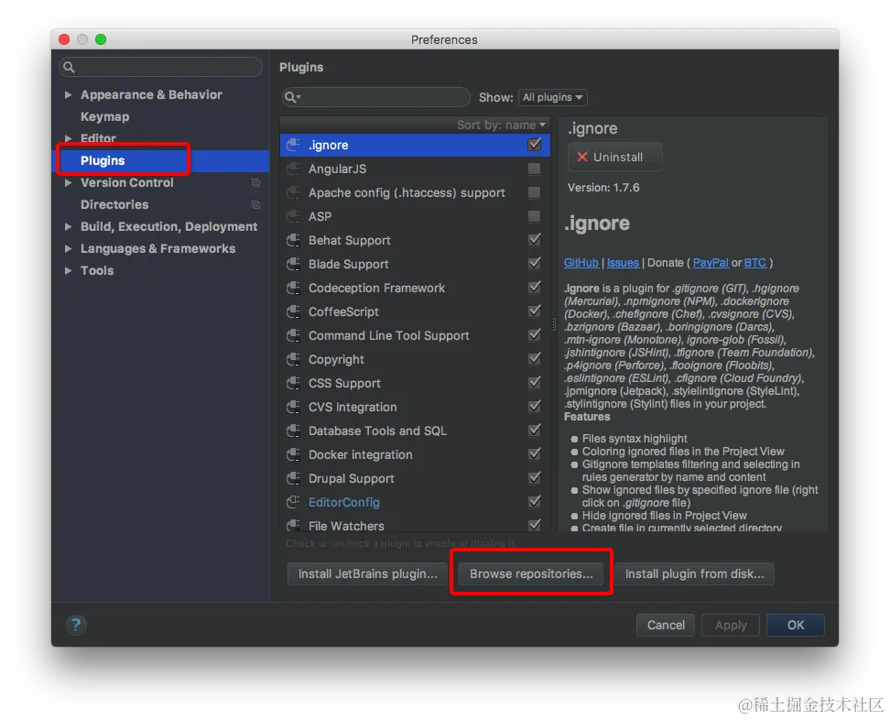Image resolution: width=890 pixels, height=720 pixels.
Task: Uncheck the Blade Support checkbox
Action: (x=534, y=264)
